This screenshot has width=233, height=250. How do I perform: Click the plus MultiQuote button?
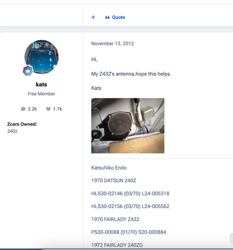(x=93, y=17)
